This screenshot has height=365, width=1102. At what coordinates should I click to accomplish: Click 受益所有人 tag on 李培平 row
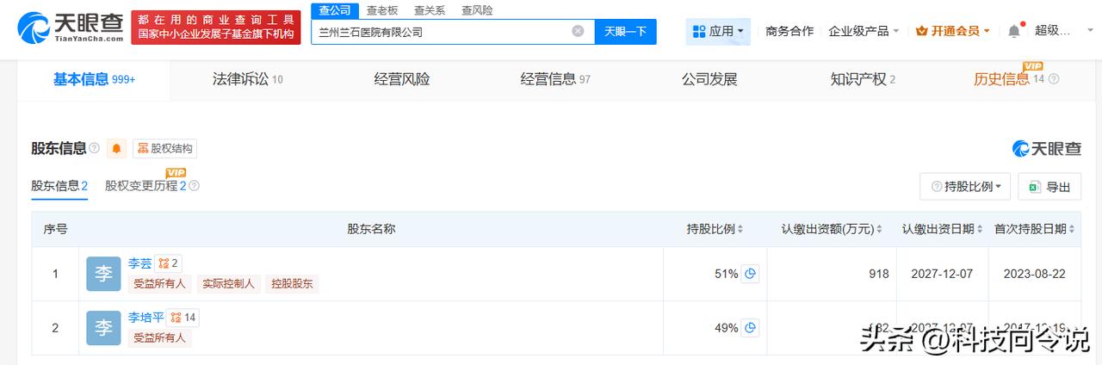point(159,337)
